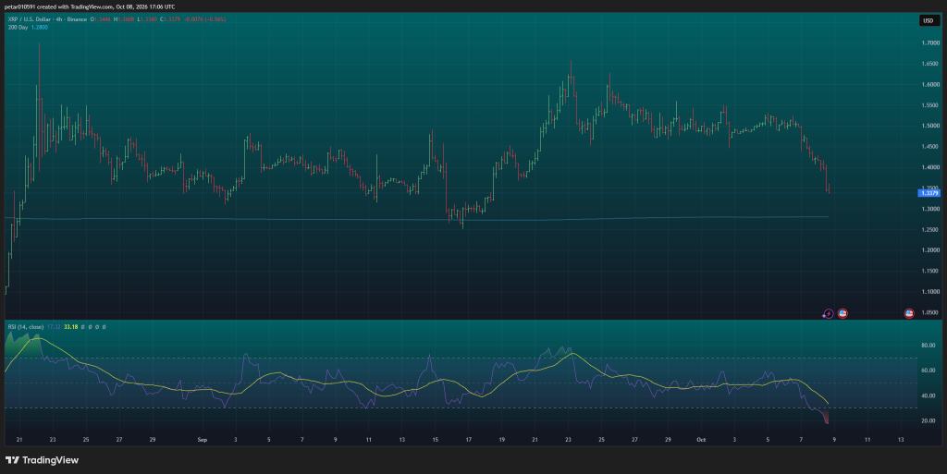This screenshot has width=947, height=474.
Task: Click the 60.00 RSI axis label
Action: tap(929, 371)
